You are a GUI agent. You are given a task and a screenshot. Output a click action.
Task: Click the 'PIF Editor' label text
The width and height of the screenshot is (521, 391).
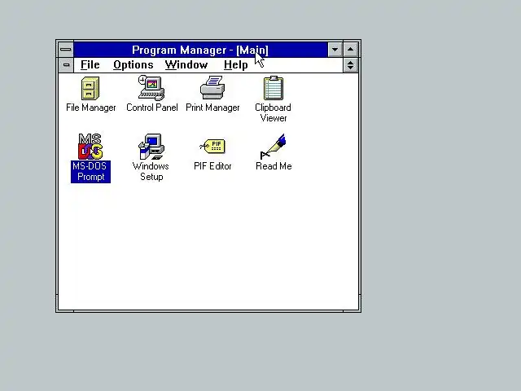pyautogui.click(x=212, y=166)
